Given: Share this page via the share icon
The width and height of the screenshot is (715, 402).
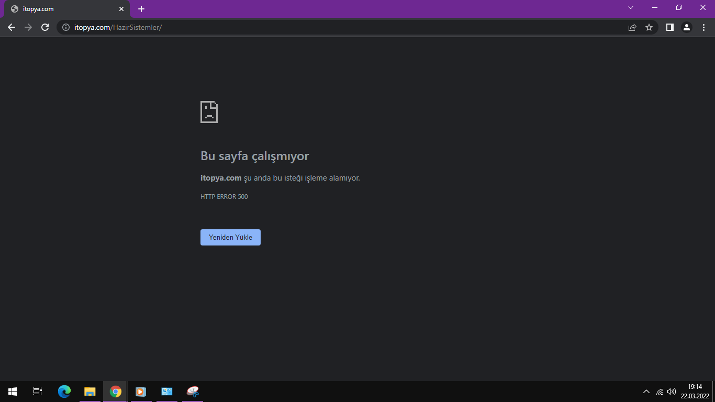Looking at the screenshot, I should point(632,27).
